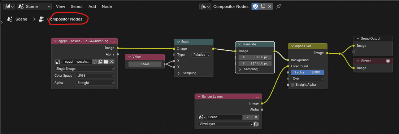Toggle preview on the Render Layers node

point(257,97)
